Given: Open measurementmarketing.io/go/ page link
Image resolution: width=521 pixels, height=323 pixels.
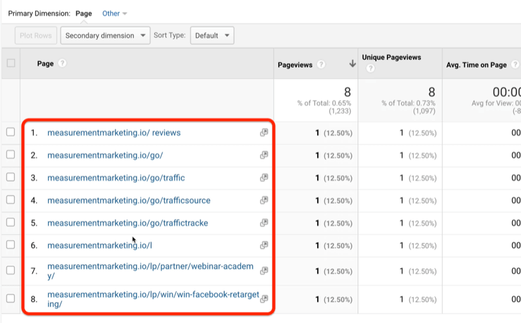Looking at the screenshot, I should pyautogui.click(x=105, y=155).
